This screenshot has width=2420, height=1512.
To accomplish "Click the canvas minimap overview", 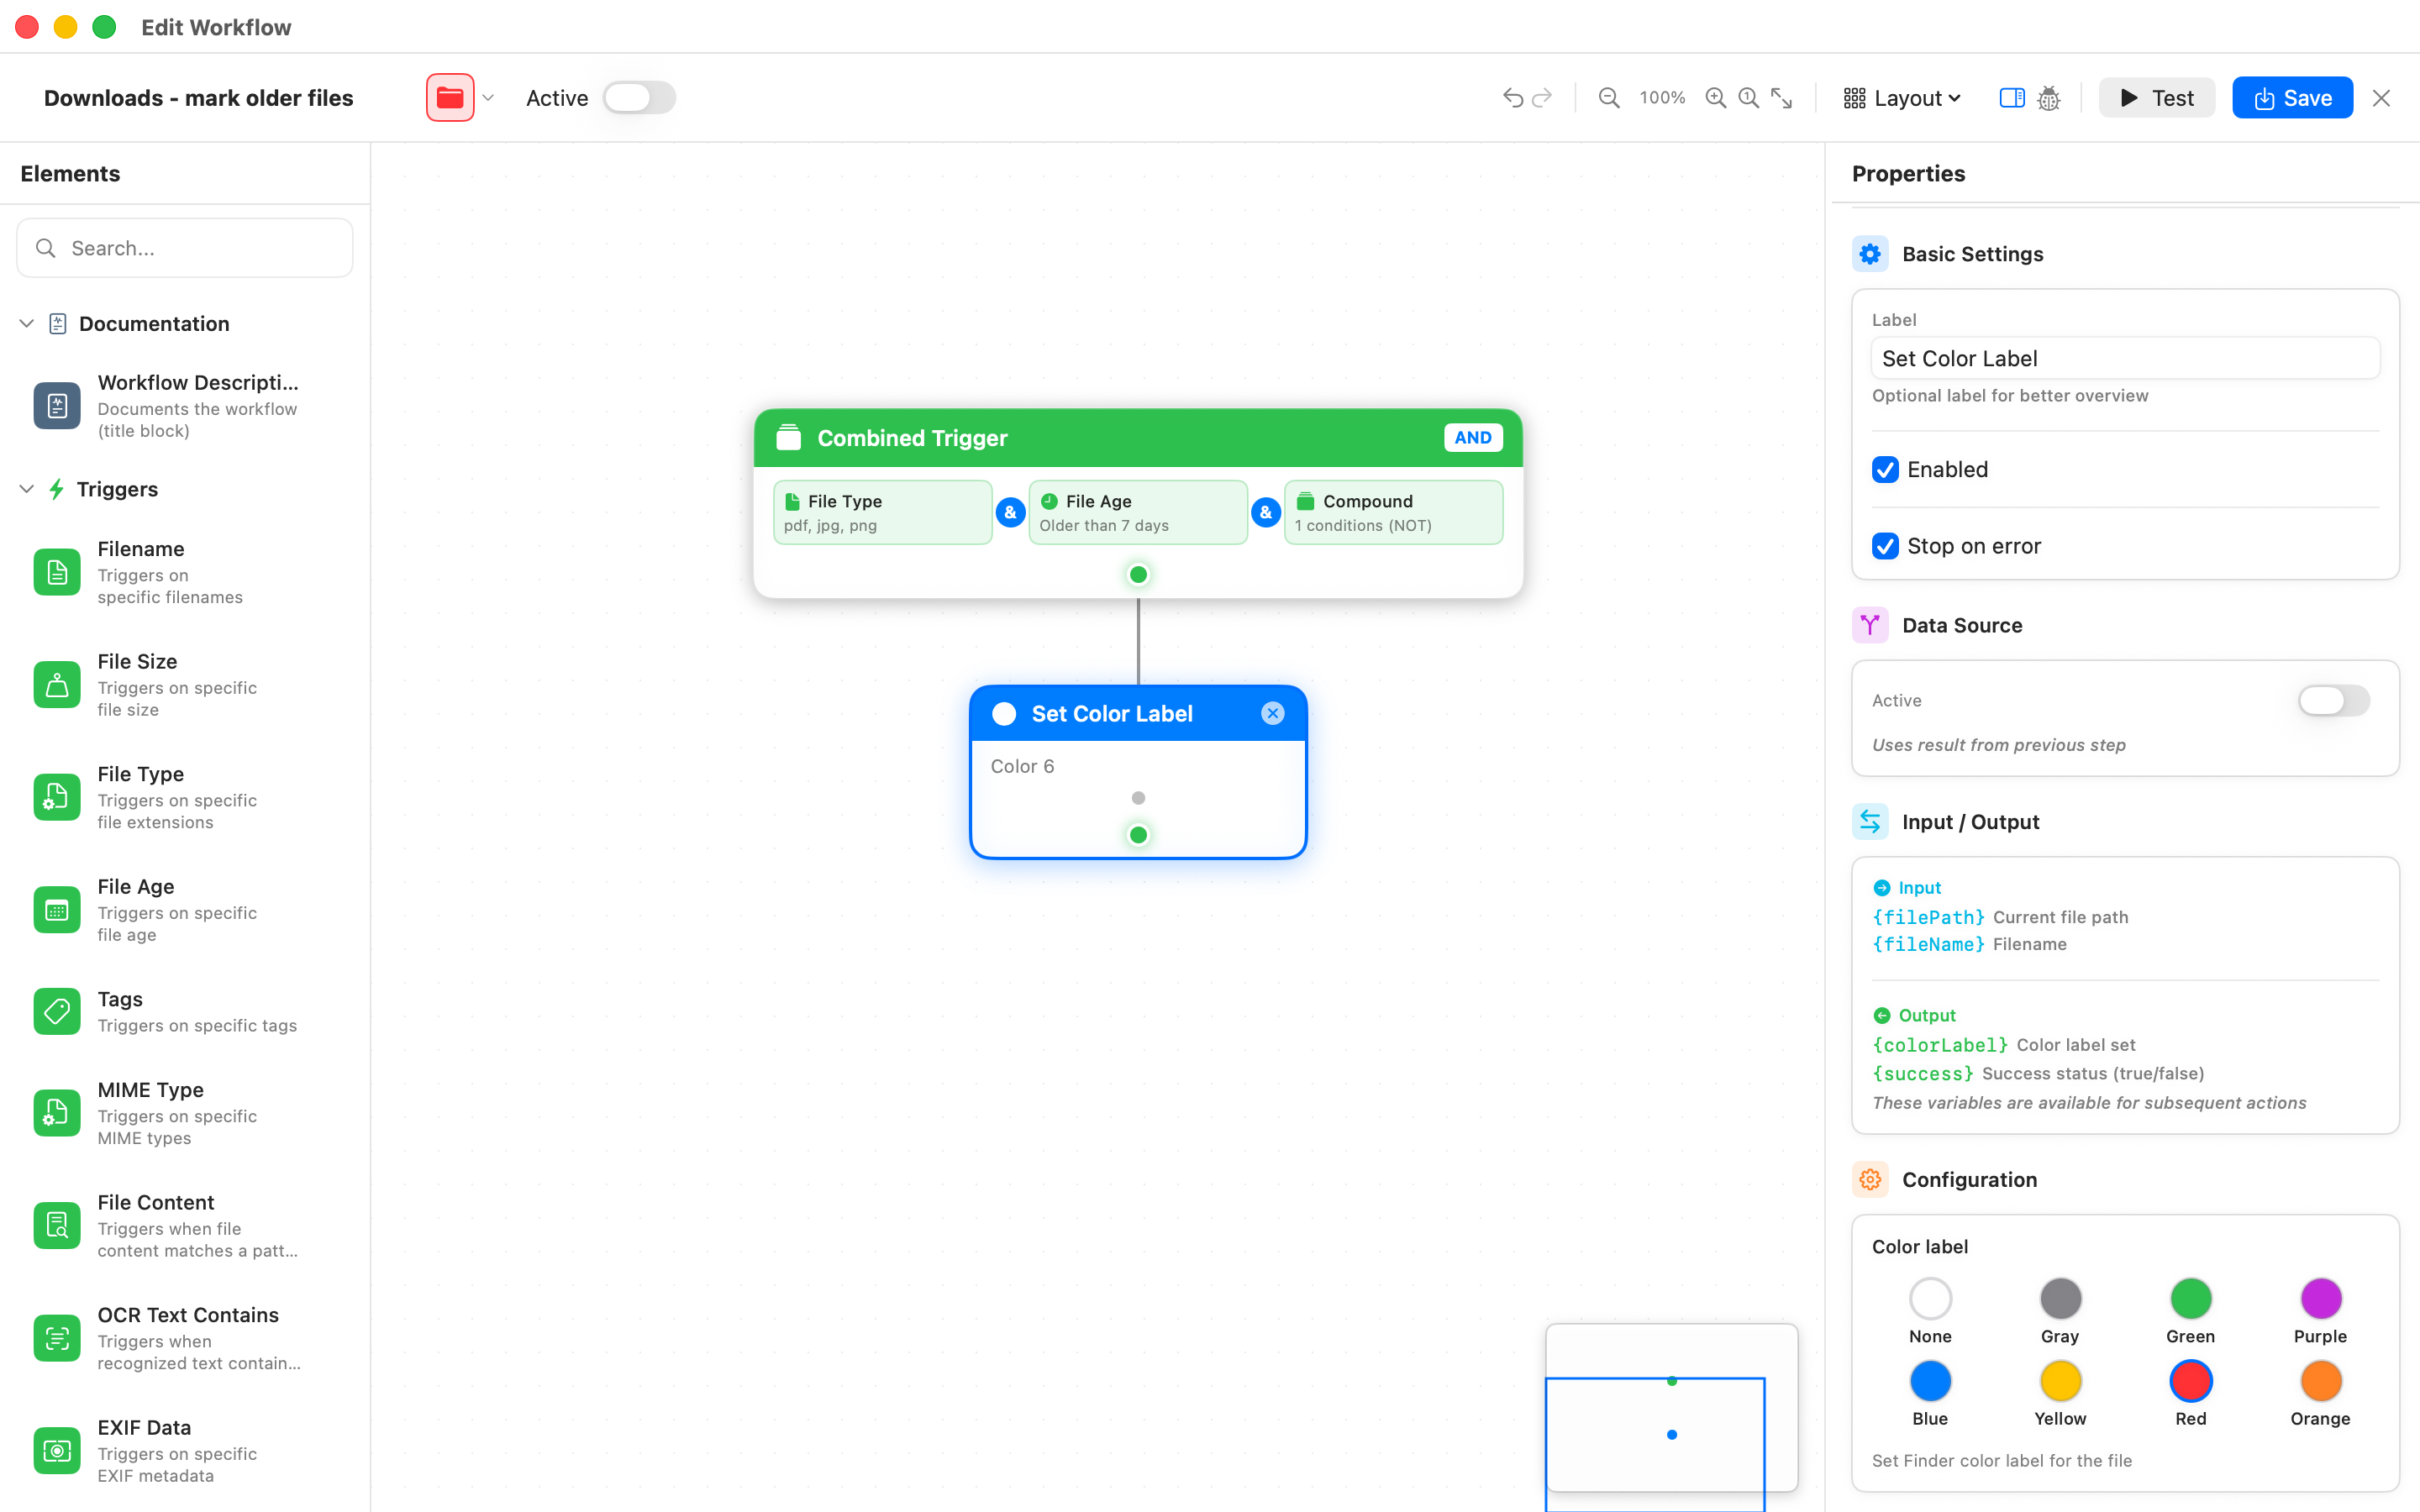I will [1671, 1408].
